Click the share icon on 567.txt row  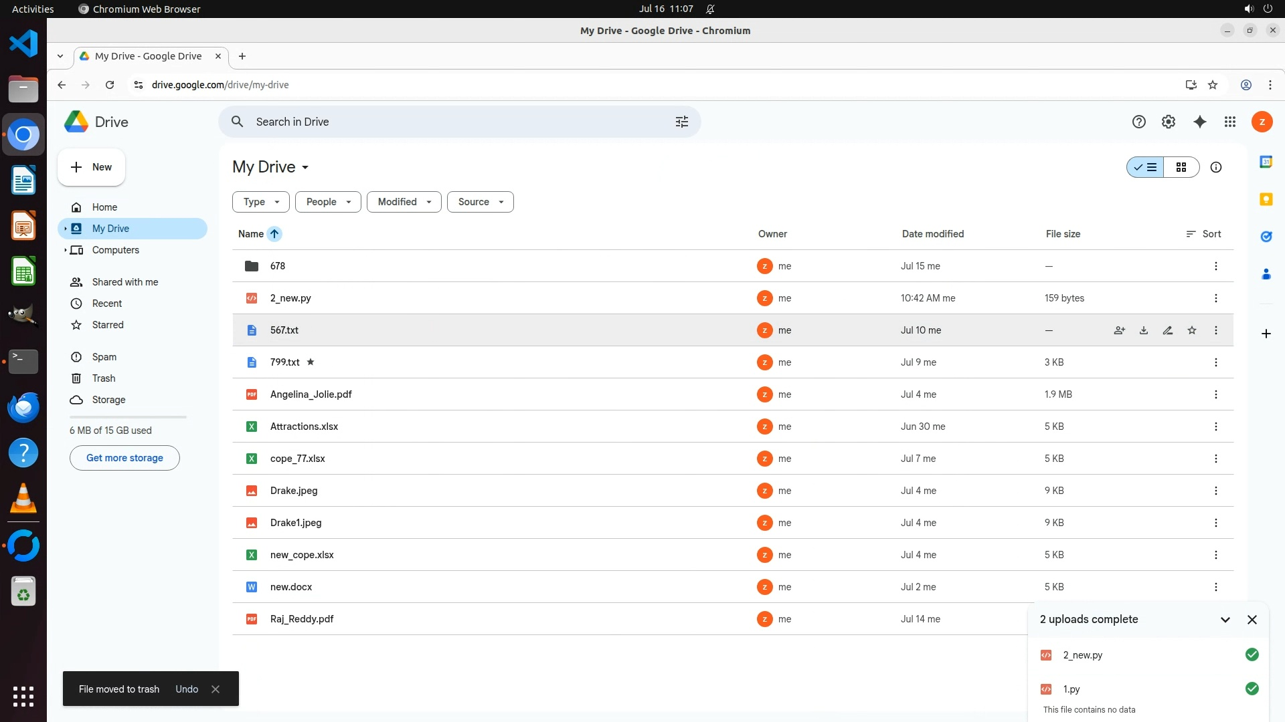coord(1119,330)
